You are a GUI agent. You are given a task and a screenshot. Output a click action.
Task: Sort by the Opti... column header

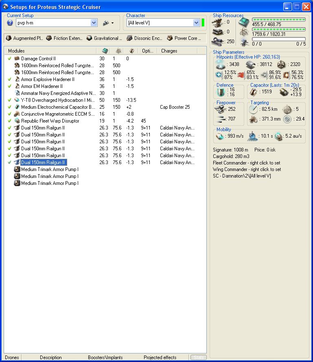tap(147, 51)
